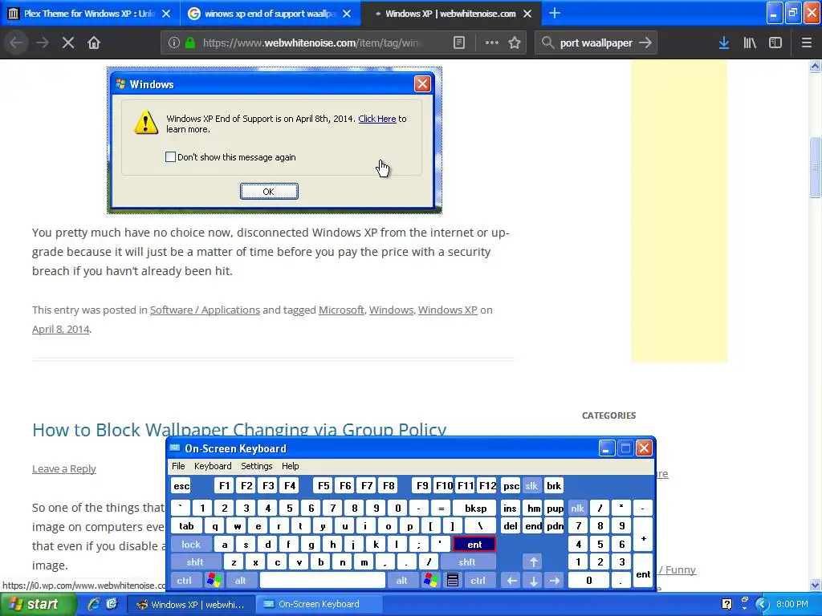Click the green padlock security icon
The height and width of the screenshot is (616, 822).
pos(190,43)
